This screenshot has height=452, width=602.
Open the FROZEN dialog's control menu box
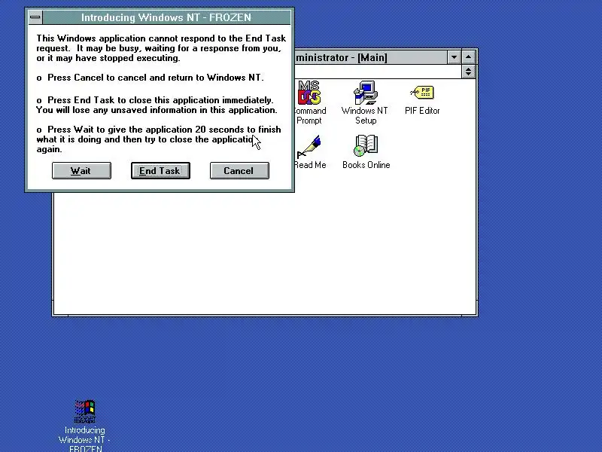pyautogui.click(x=35, y=17)
